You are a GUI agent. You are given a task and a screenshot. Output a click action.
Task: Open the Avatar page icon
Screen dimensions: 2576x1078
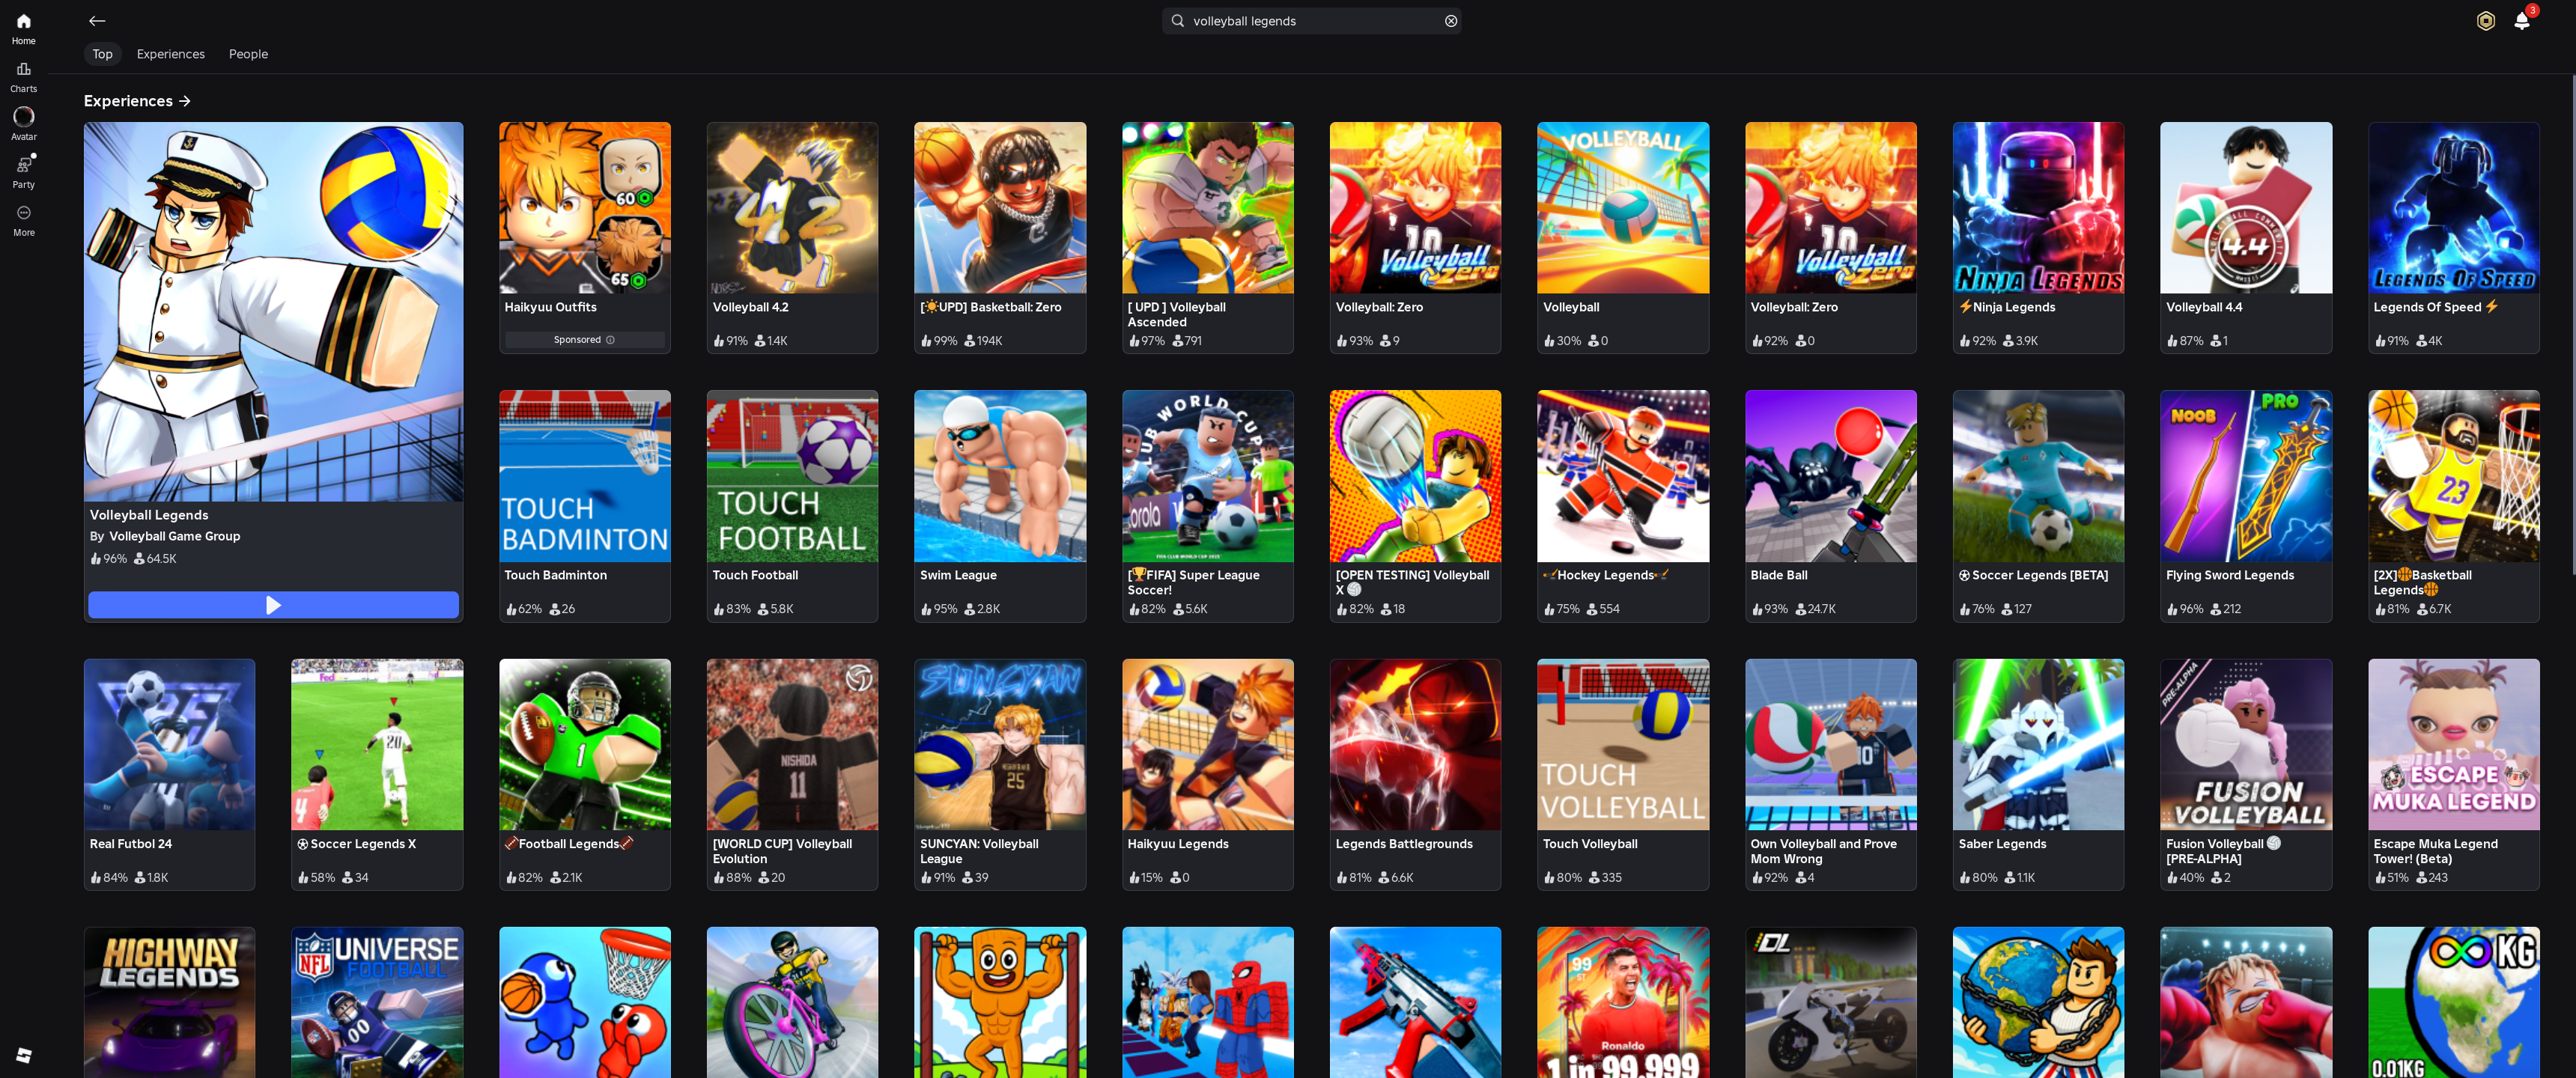click(x=23, y=123)
